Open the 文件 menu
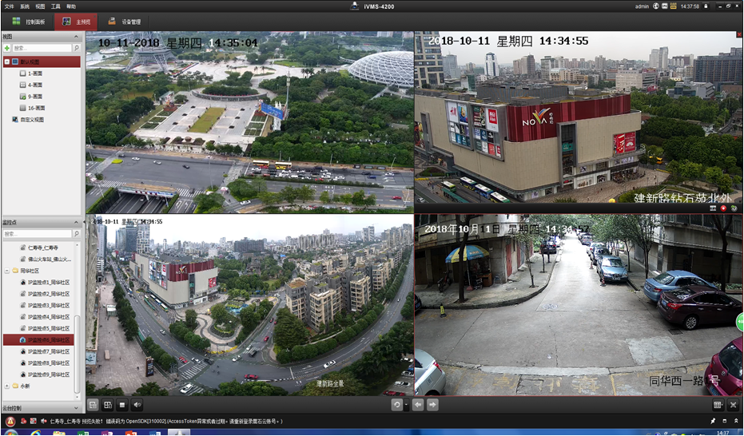 point(9,6)
